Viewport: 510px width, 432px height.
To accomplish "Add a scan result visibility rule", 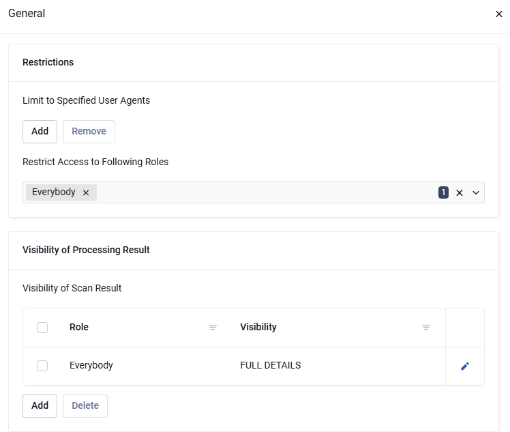I will click(x=40, y=406).
